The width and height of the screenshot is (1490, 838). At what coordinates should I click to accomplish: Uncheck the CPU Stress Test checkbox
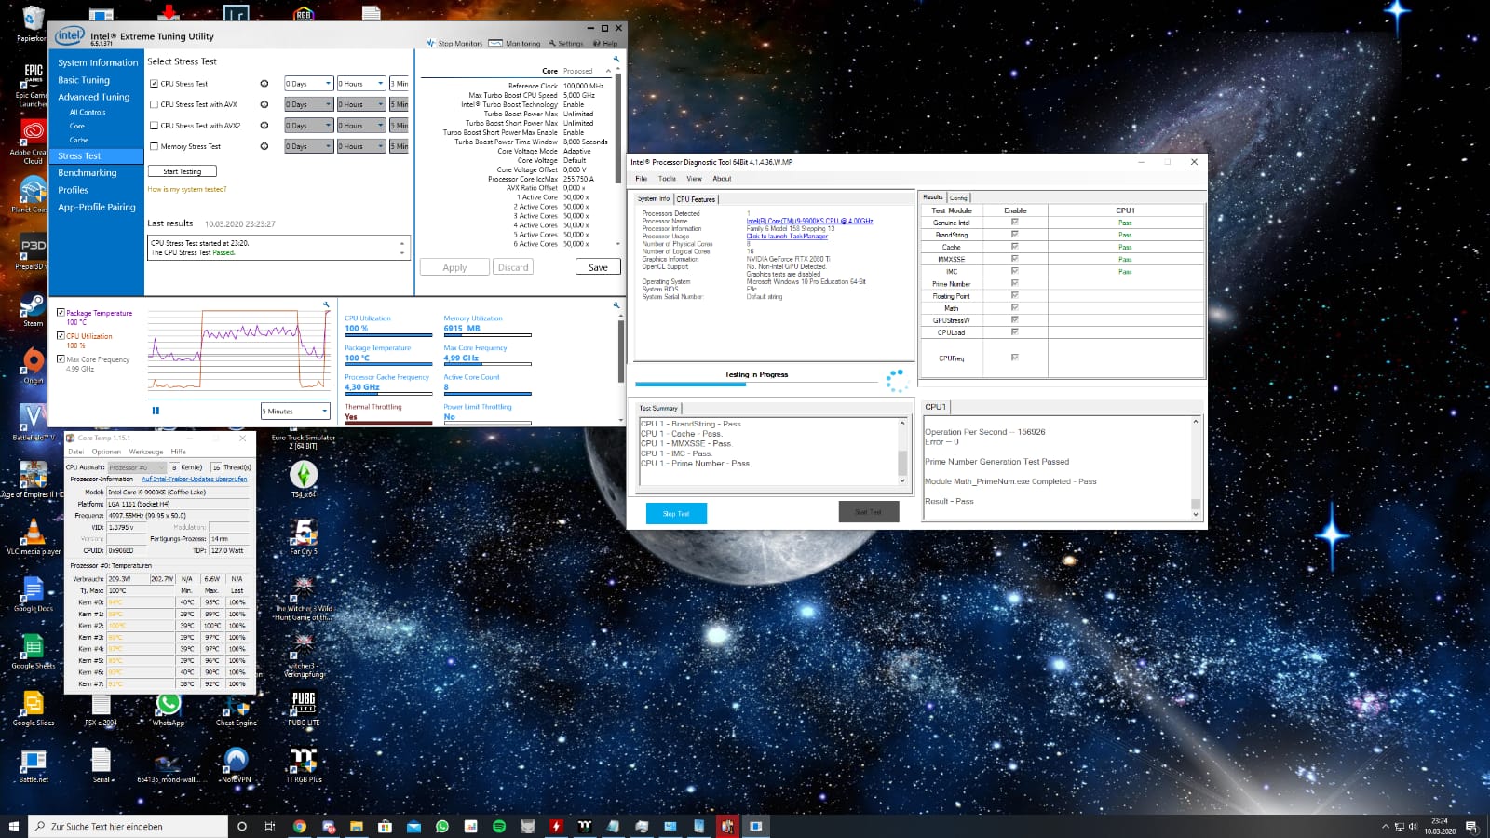click(x=154, y=84)
